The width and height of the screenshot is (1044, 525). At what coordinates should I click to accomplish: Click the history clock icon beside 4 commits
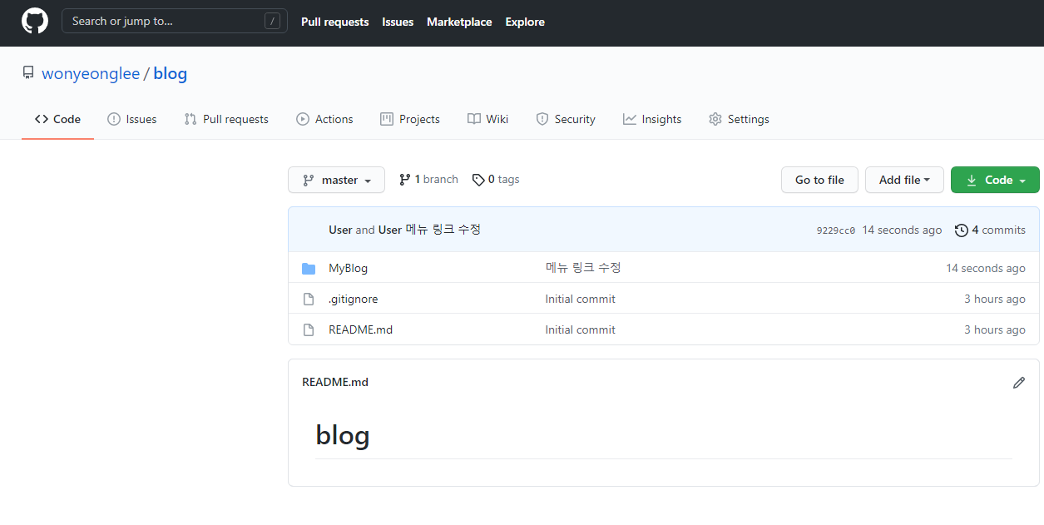coord(962,230)
